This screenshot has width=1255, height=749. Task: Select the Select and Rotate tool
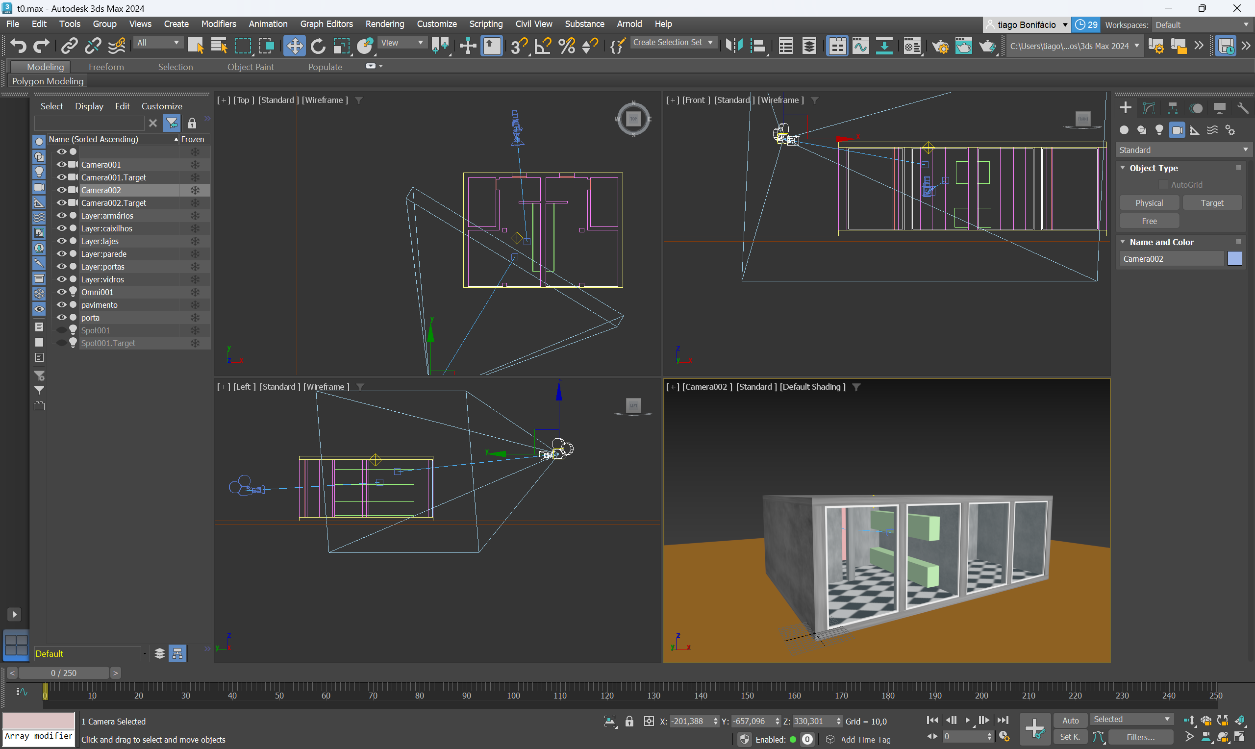coord(318,46)
